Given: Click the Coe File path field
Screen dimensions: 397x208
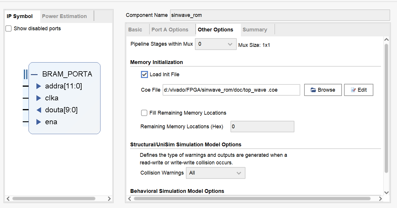Looking at the screenshot, I should pyautogui.click(x=231, y=90).
